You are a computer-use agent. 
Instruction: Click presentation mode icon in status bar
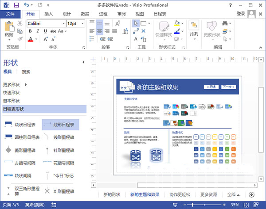pyautogui.click(x=175, y=205)
